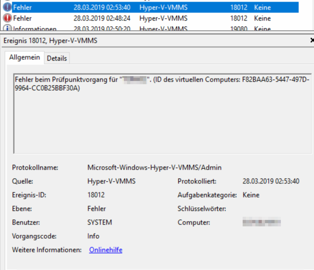Click the blurred Computer name value
This screenshot has height=270, width=314.
[x=261, y=222]
